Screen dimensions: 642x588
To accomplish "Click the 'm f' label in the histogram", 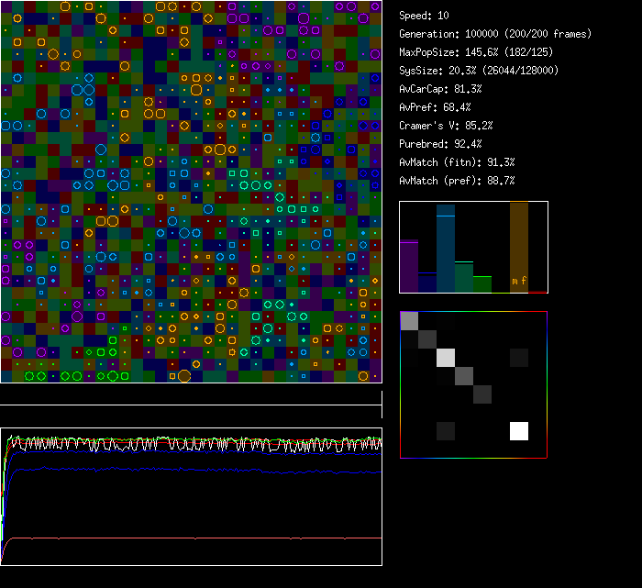I will point(519,282).
